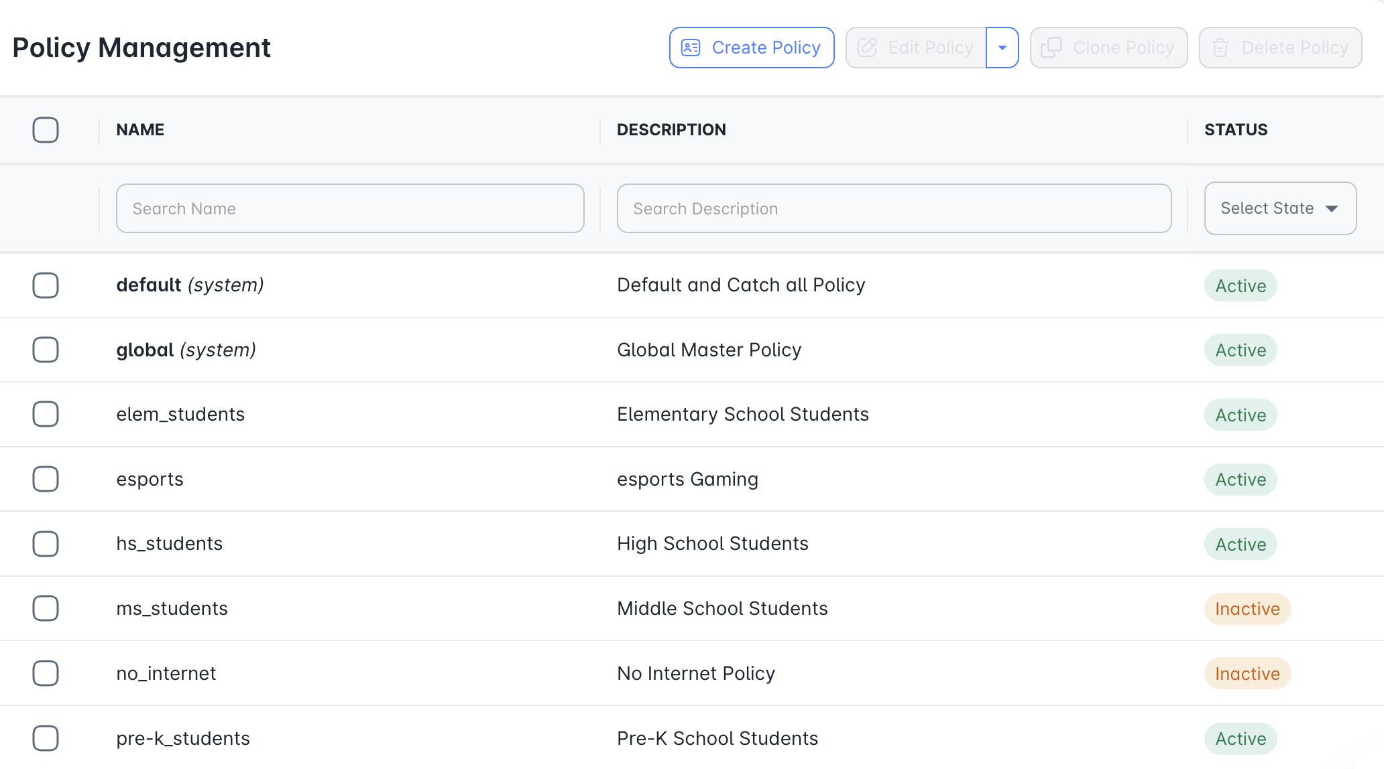Open the Edit Policy split-button arrow
Image resolution: width=1384 pixels, height=769 pixels.
tap(1002, 48)
